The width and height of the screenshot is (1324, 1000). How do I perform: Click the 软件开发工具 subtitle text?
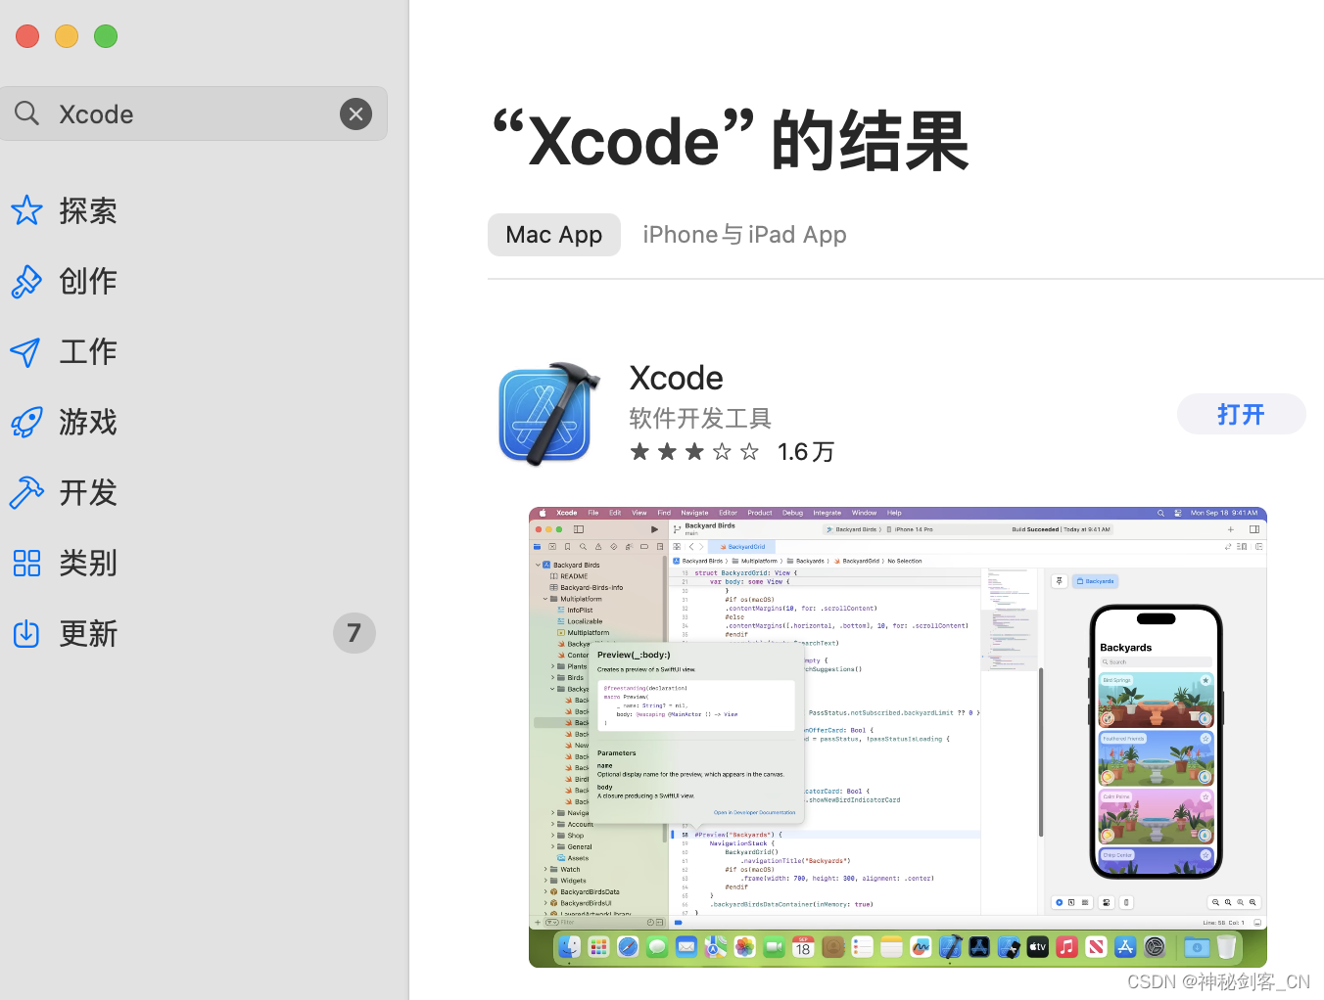coord(700,419)
